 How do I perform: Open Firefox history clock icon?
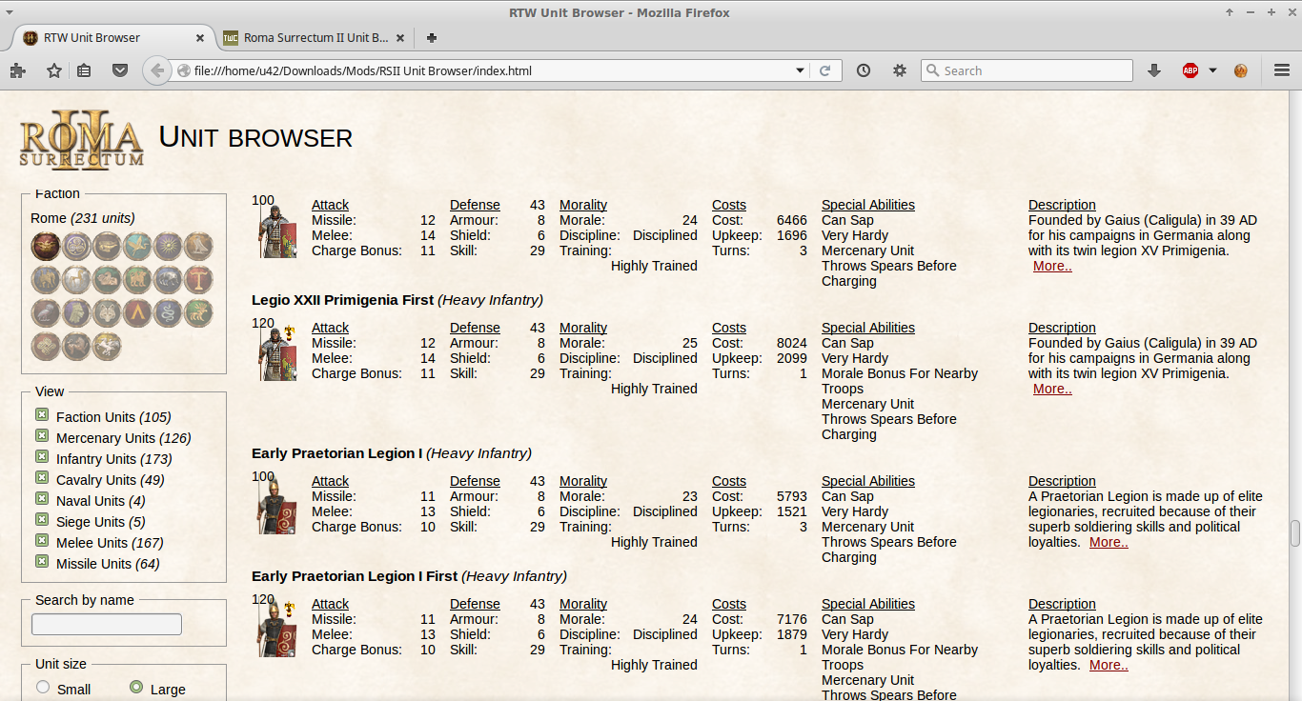pyautogui.click(x=864, y=70)
